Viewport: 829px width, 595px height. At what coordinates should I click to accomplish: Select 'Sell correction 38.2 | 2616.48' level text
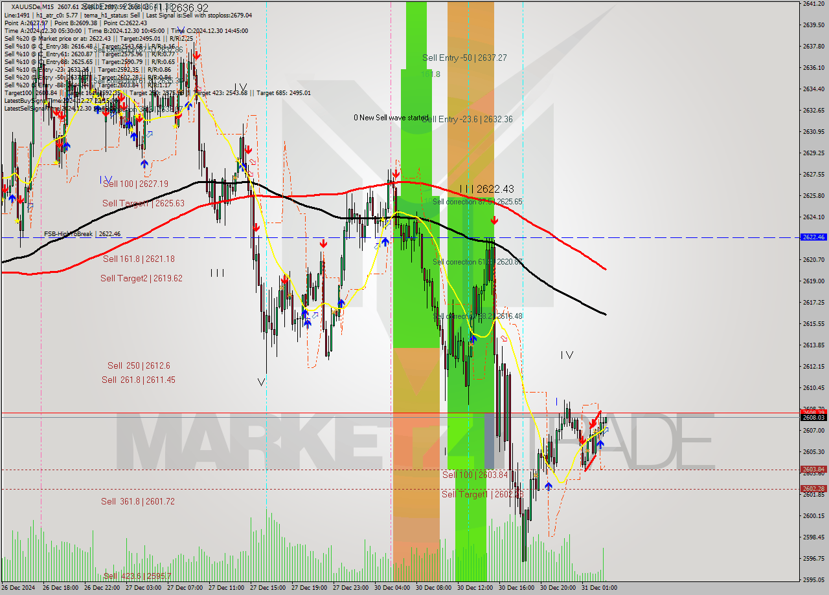[477, 316]
